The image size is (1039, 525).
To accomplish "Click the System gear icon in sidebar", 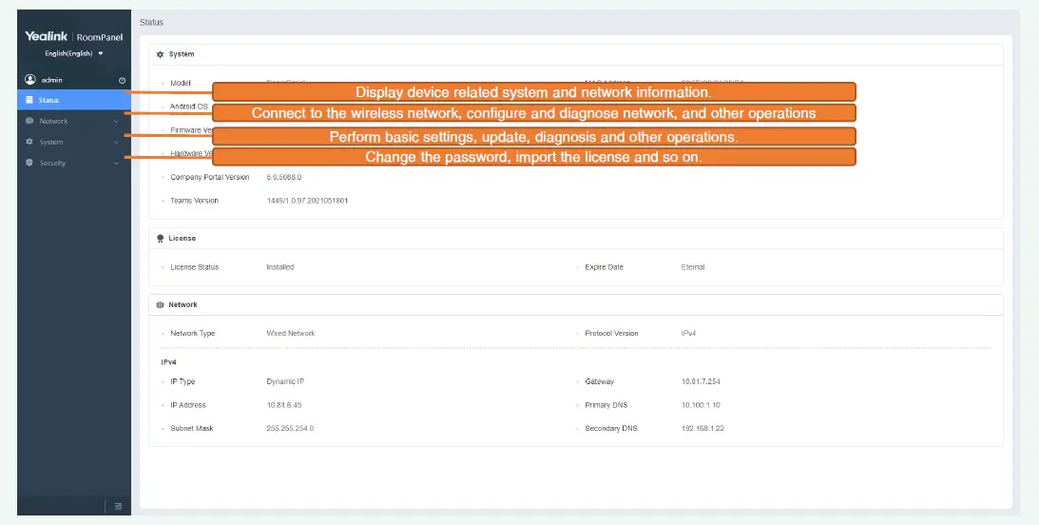I will (29, 142).
